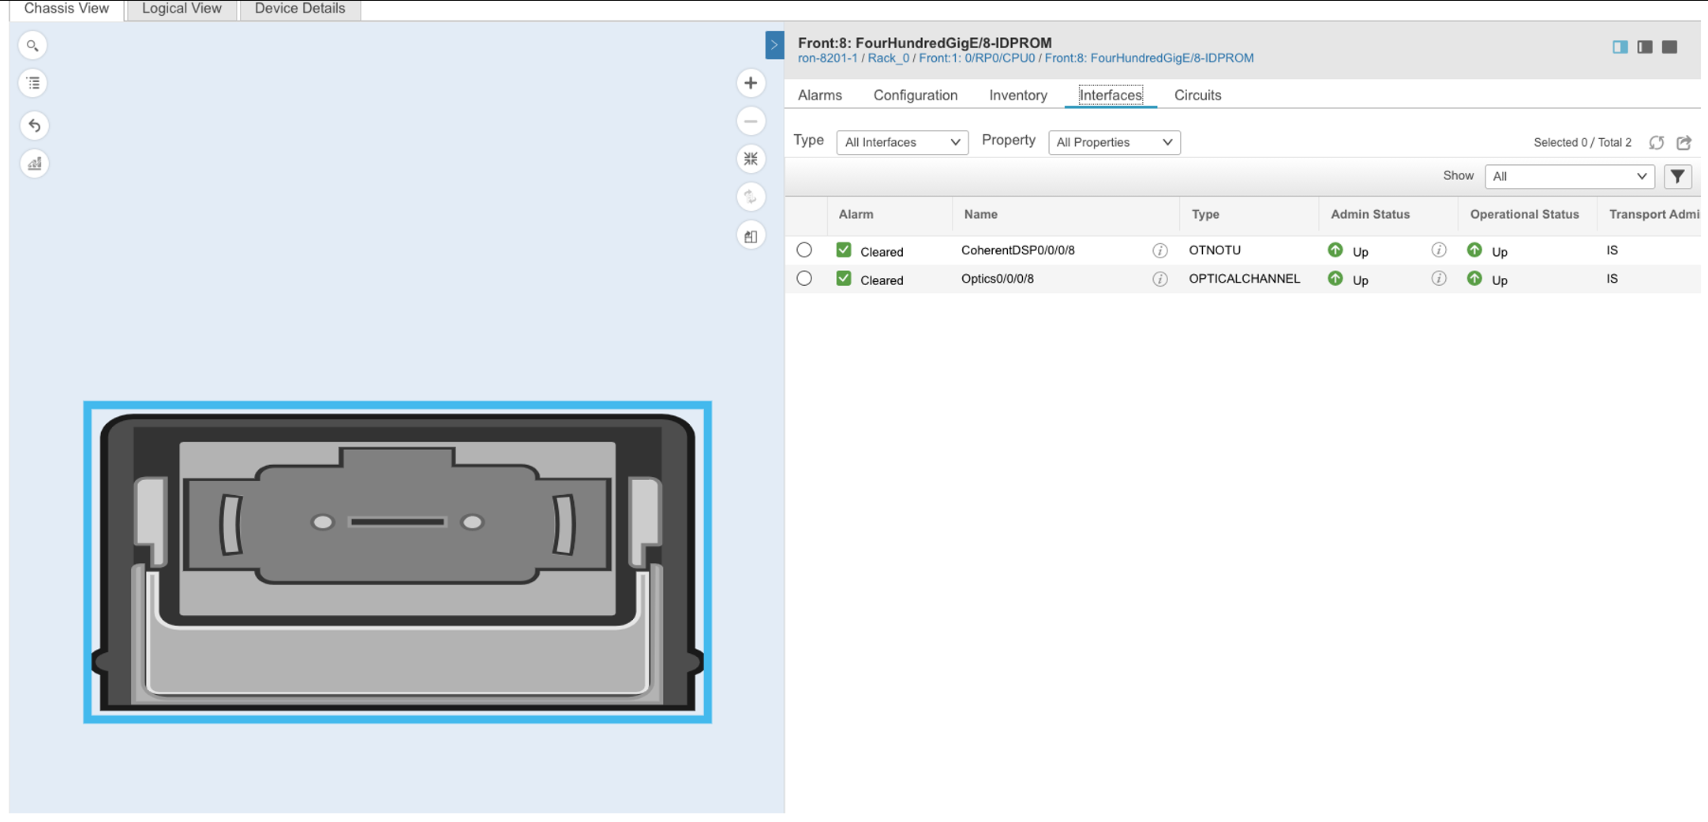Open the performance chart icon
This screenshot has width=1708, height=822.
pyautogui.click(x=34, y=163)
